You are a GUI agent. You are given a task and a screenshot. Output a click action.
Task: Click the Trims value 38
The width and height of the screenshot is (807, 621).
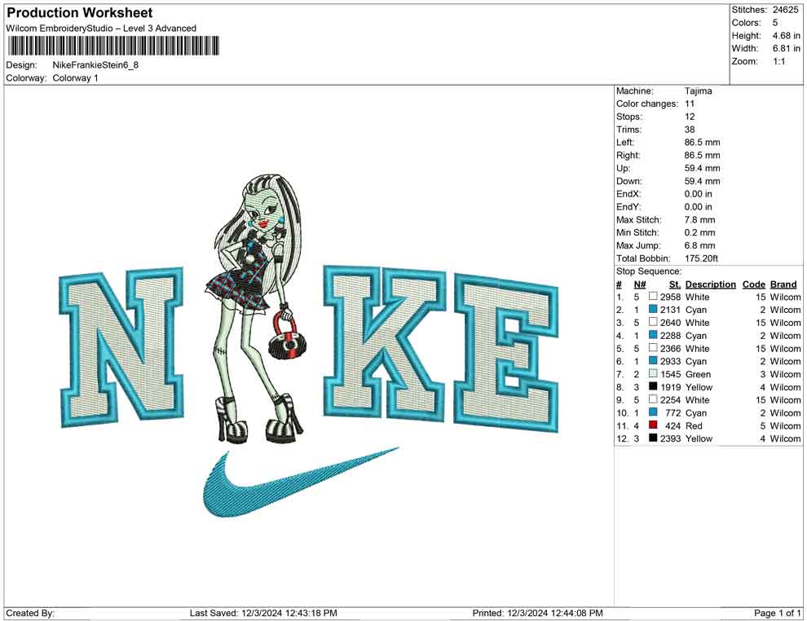[689, 129]
